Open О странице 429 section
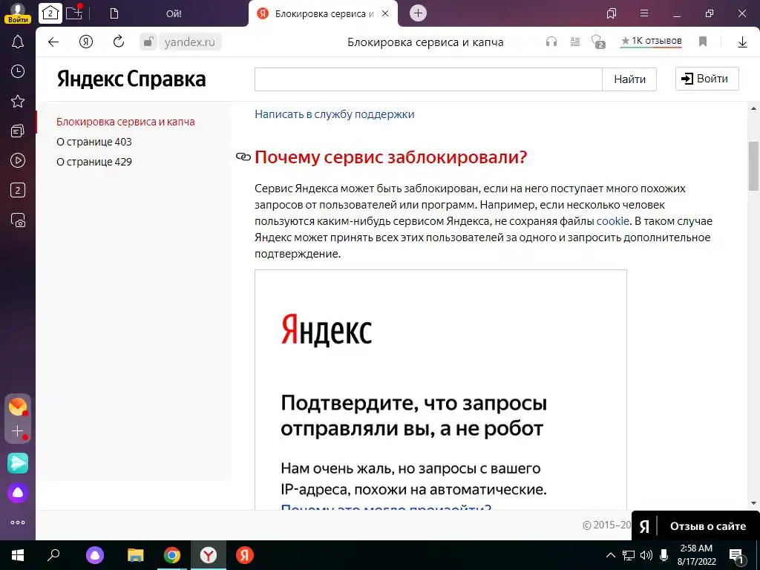 pos(94,162)
